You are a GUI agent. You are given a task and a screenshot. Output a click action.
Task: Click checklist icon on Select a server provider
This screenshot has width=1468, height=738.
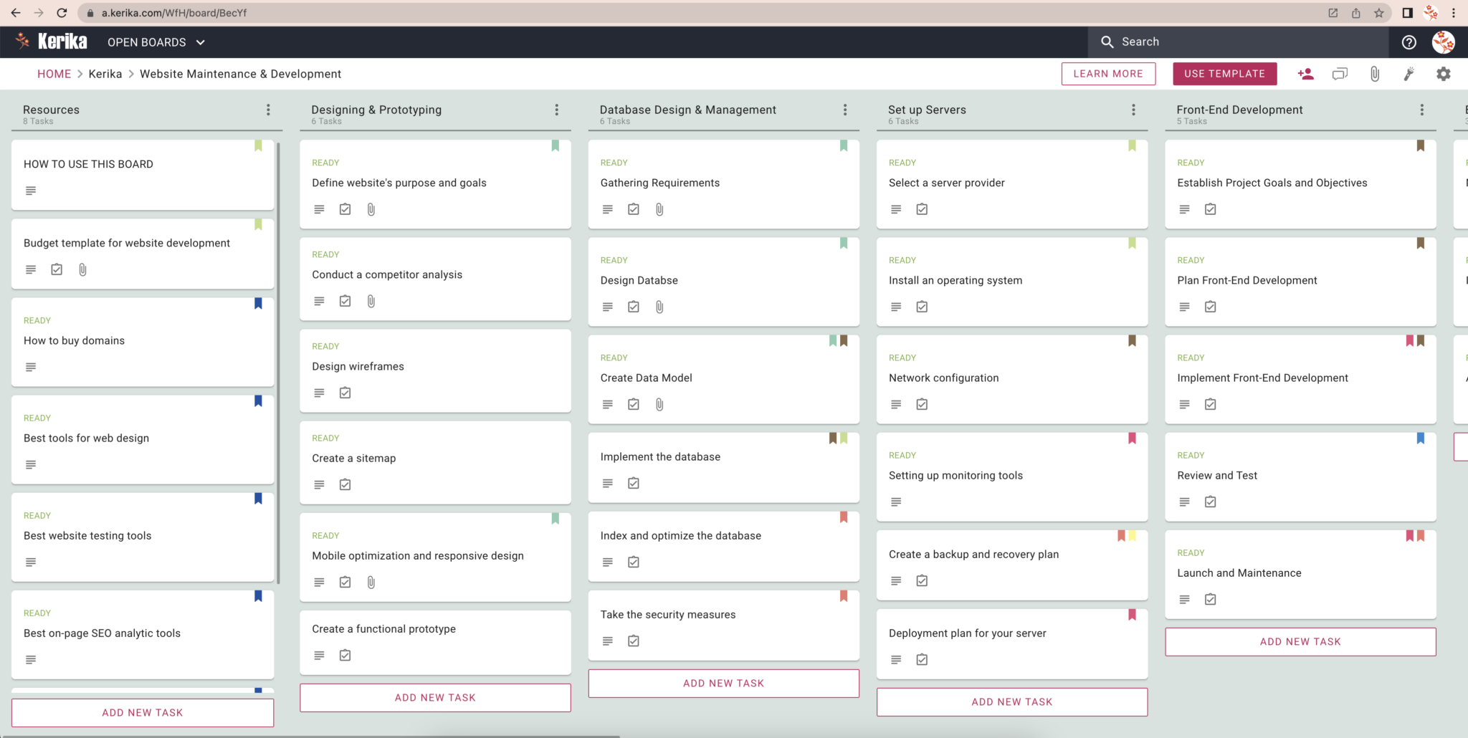922,209
